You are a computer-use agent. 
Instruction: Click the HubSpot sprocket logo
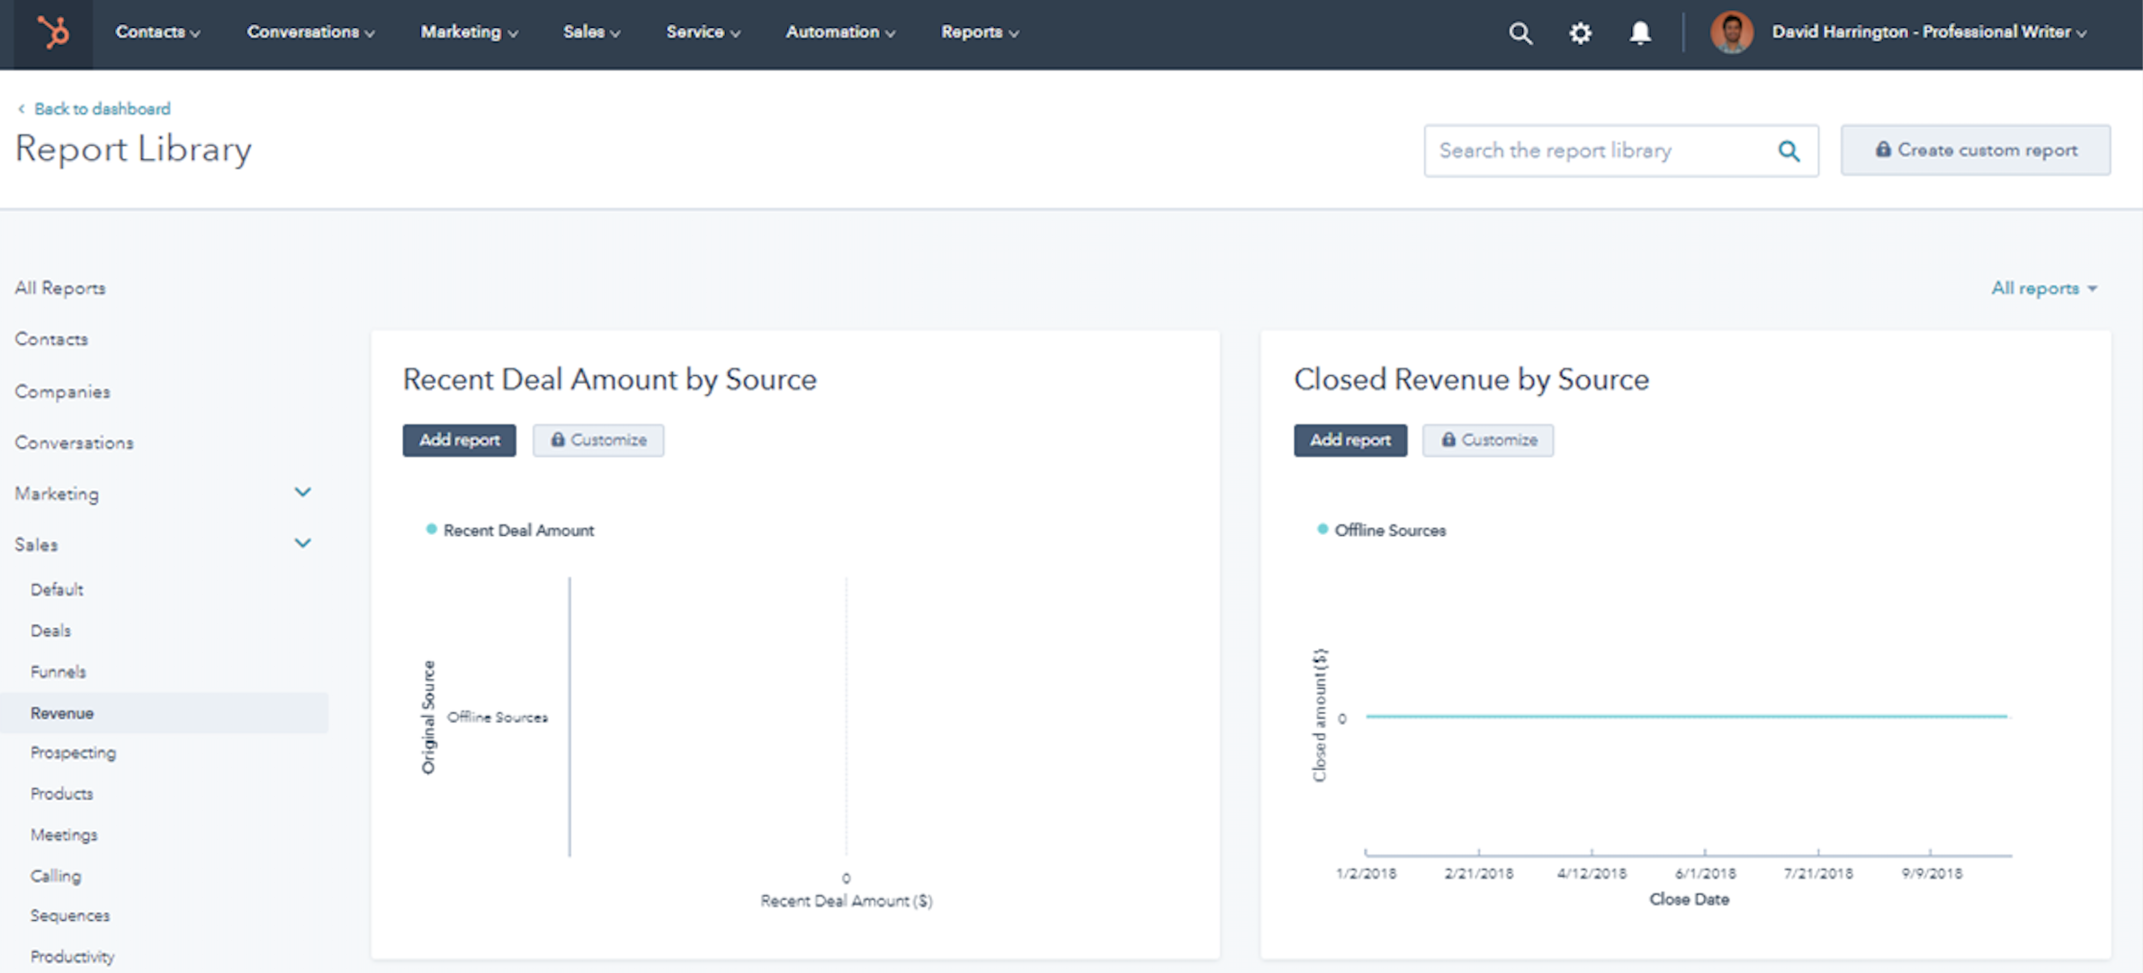point(53,33)
